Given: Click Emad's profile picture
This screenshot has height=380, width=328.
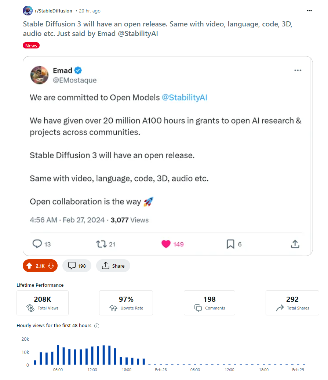Looking at the screenshot, I should 39,75.
